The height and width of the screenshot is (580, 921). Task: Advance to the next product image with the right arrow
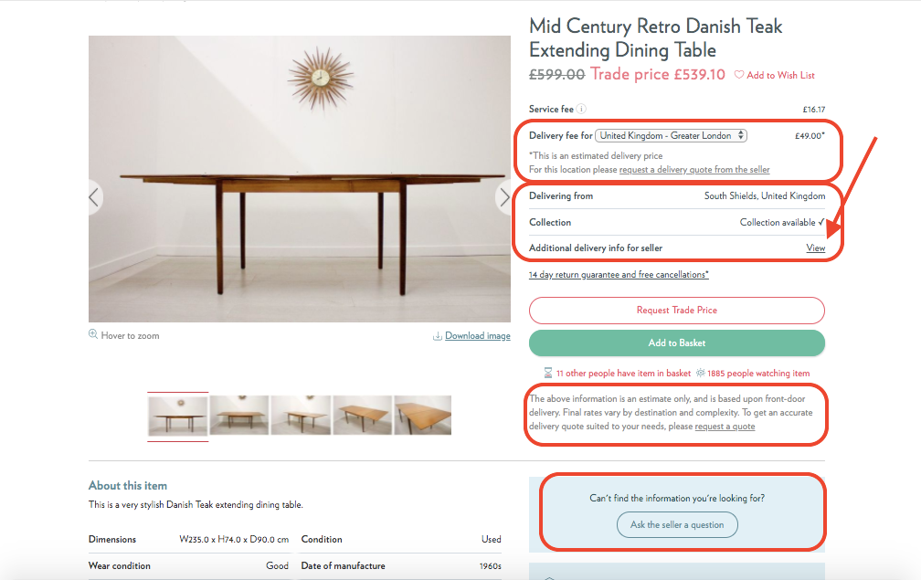pos(504,197)
